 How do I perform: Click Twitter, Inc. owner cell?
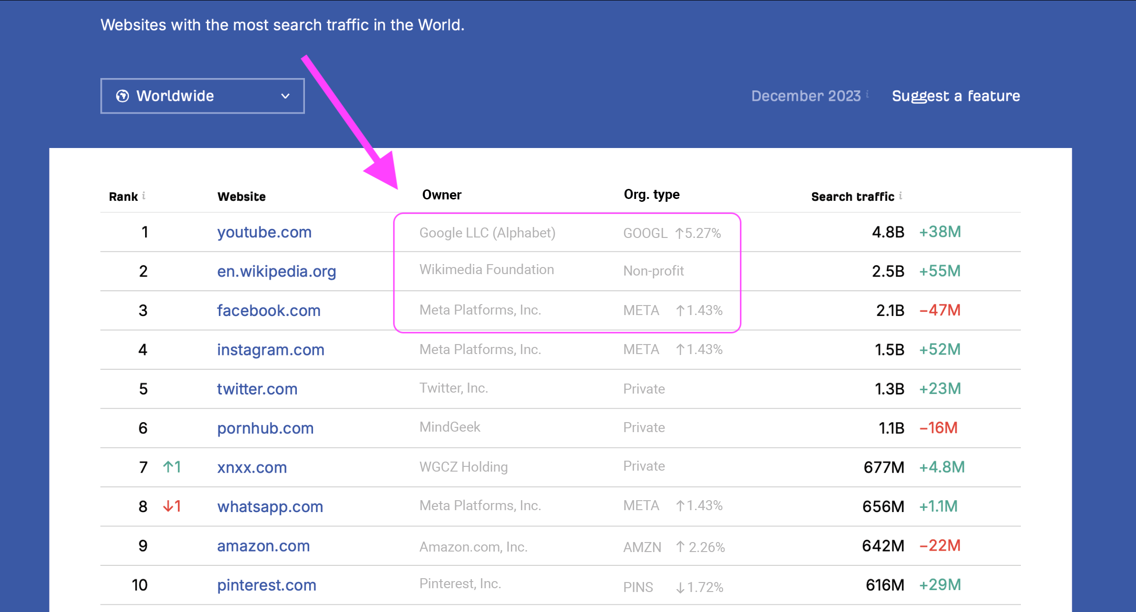(454, 388)
